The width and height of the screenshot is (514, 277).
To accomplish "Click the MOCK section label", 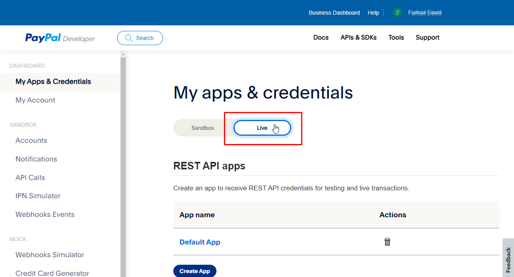I will (x=18, y=239).
